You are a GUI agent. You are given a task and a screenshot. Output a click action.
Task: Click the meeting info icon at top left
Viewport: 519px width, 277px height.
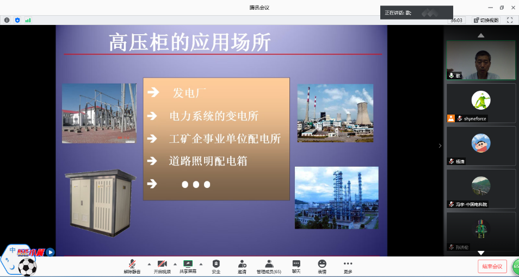7,20
